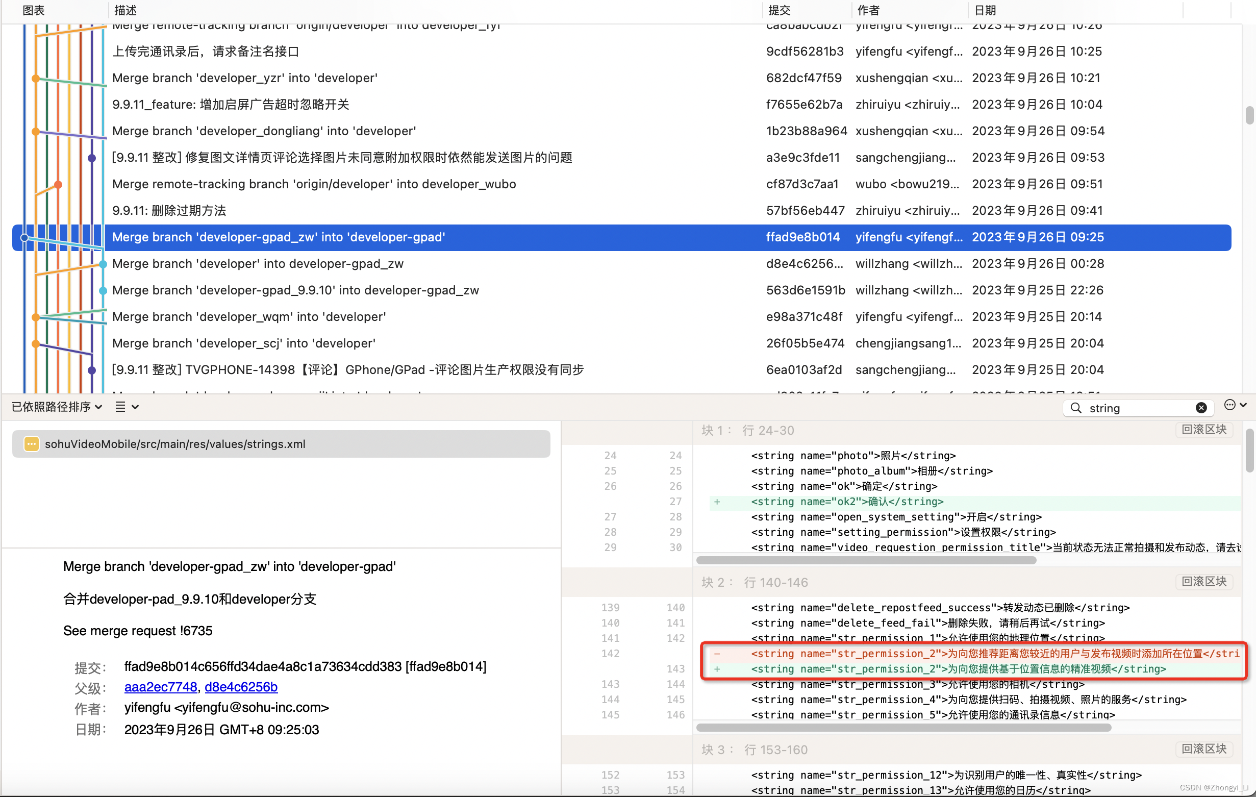Revert hunk 3 lines 153-160

(x=1204, y=749)
